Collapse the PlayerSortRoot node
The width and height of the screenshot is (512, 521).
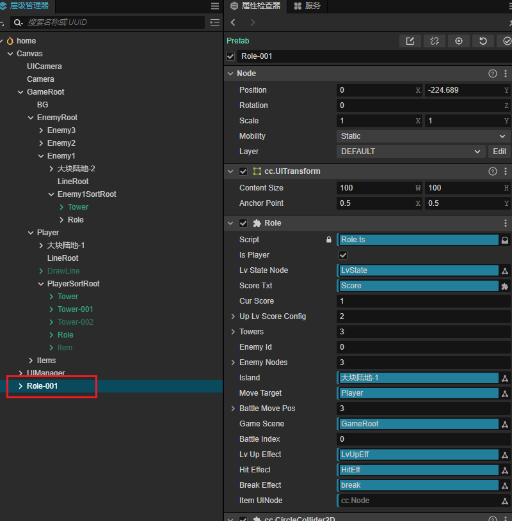pyautogui.click(x=41, y=284)
